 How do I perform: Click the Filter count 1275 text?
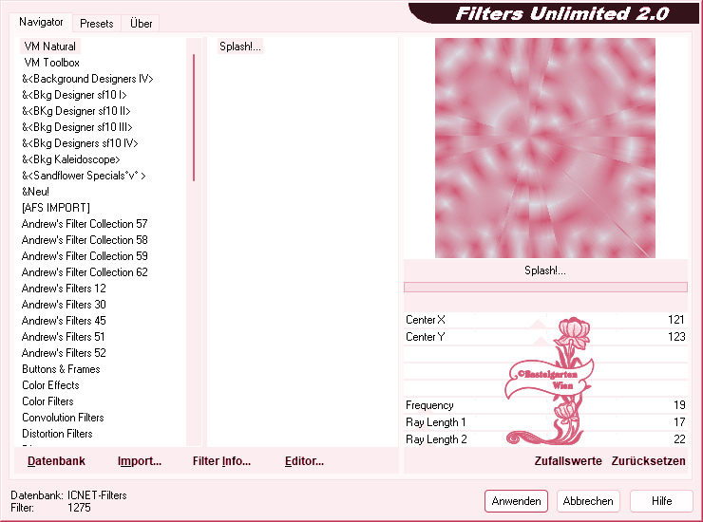(79, 508)
